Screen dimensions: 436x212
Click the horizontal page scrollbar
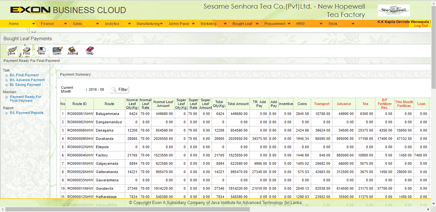[x=128, y=209]
